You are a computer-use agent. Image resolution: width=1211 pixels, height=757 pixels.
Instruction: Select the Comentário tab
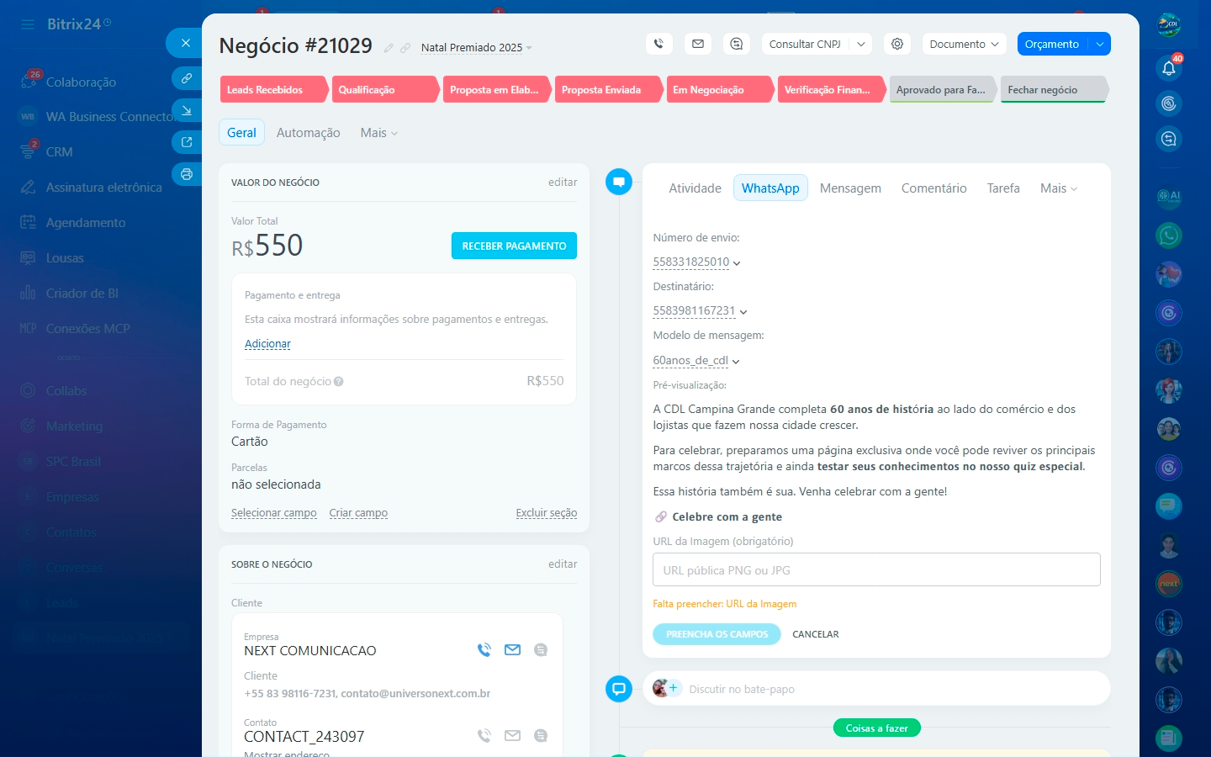click(x=933, y=188)
